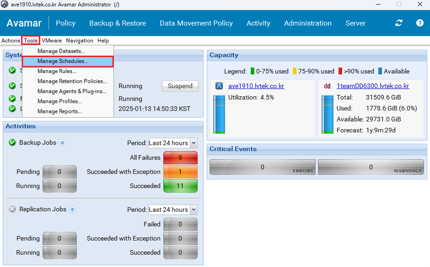Expand the Backup Jobs chevron button
The height and width of the screenshot is (267, 430).
(x=63, y=143)
